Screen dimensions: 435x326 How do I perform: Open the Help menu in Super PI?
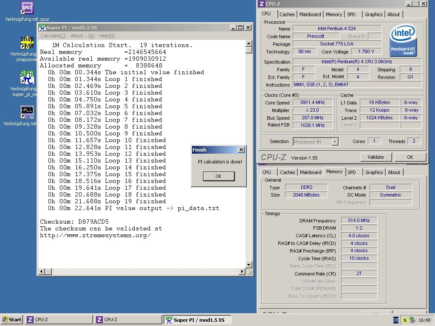coord(107,36)
